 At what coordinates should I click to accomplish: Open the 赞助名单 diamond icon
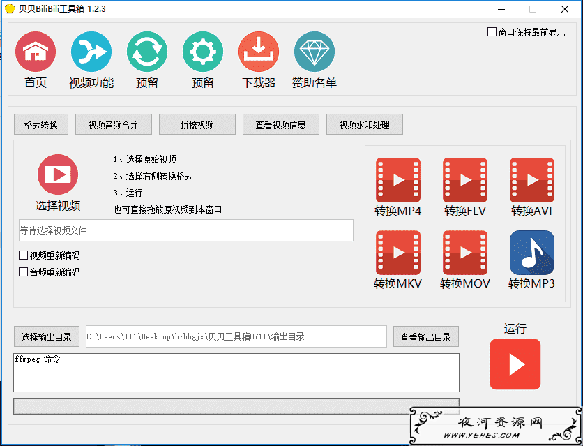click(x=315, y=52)
